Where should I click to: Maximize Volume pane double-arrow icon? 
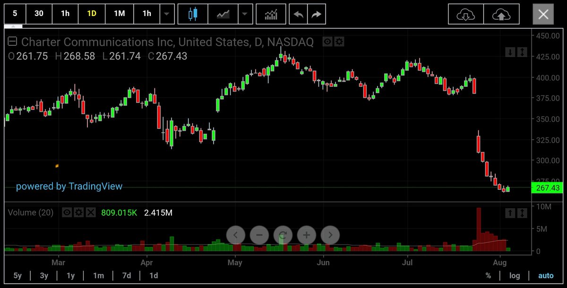point(522,213)
